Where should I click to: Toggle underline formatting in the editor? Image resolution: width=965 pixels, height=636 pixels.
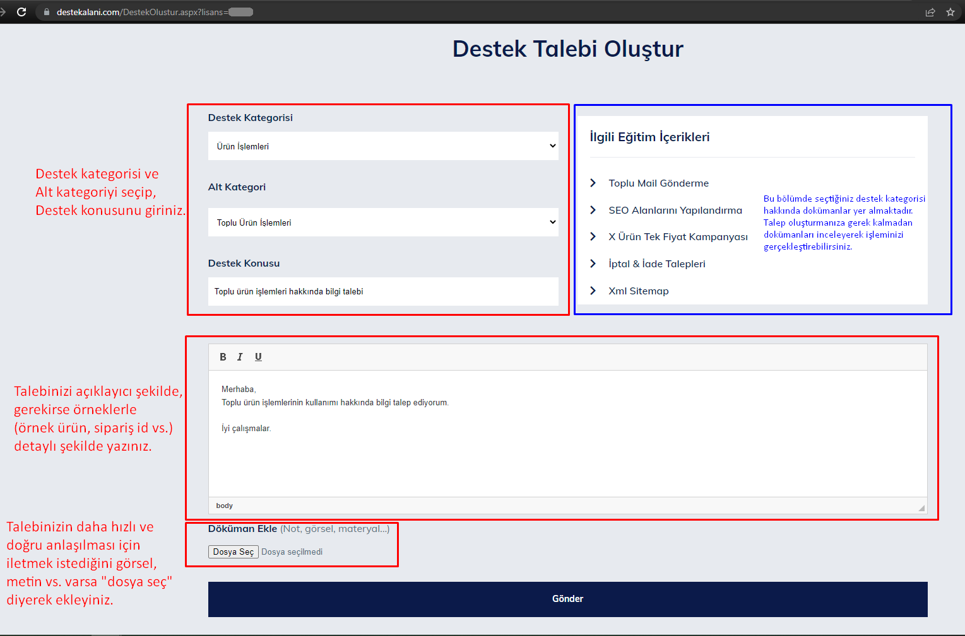click(258, 357)
